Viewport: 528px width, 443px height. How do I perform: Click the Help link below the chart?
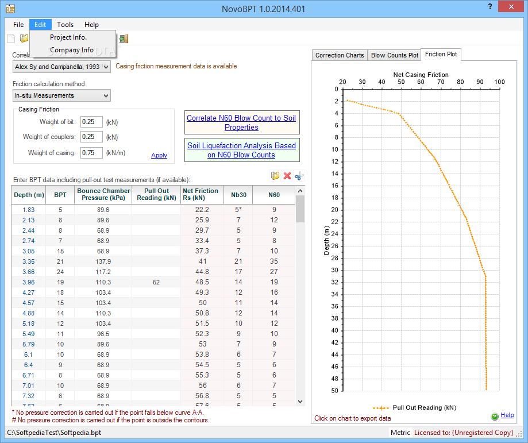(x=507, y=415)
